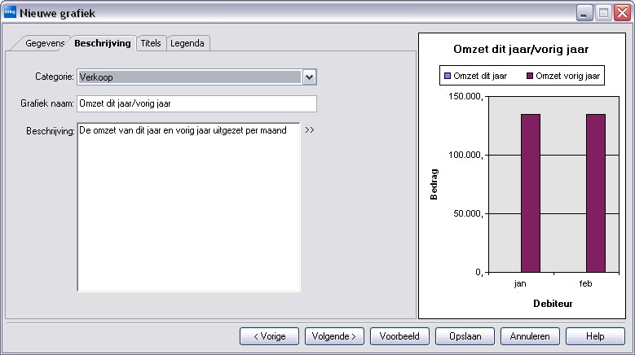Save the chart with Opslaan

click(x=465, y=336)
